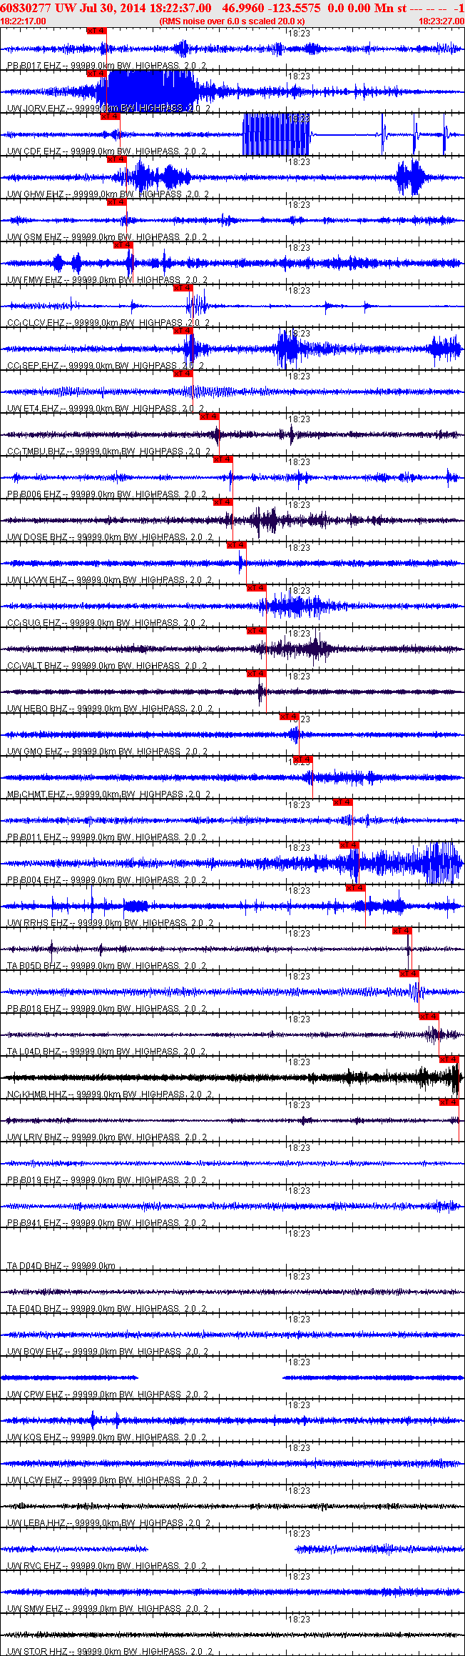Click red pick flag on CC CLCV trace

pyautogui.click(x=183, y=288)
